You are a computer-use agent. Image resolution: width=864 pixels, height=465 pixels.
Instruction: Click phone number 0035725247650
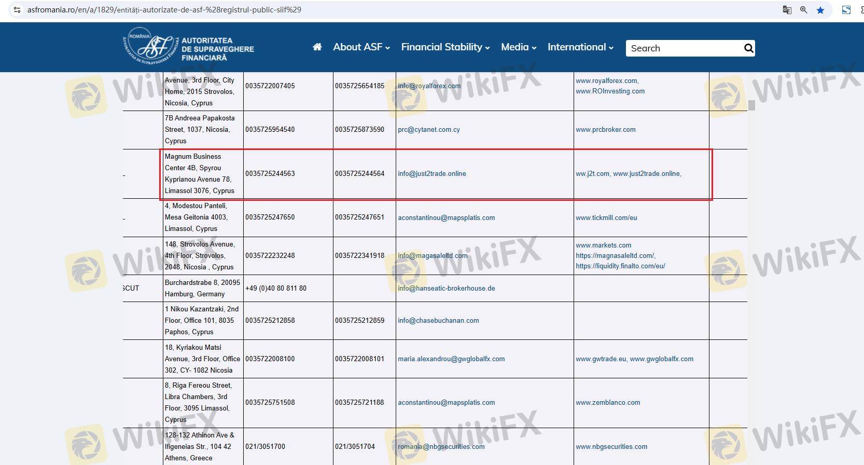coord(270,217)
